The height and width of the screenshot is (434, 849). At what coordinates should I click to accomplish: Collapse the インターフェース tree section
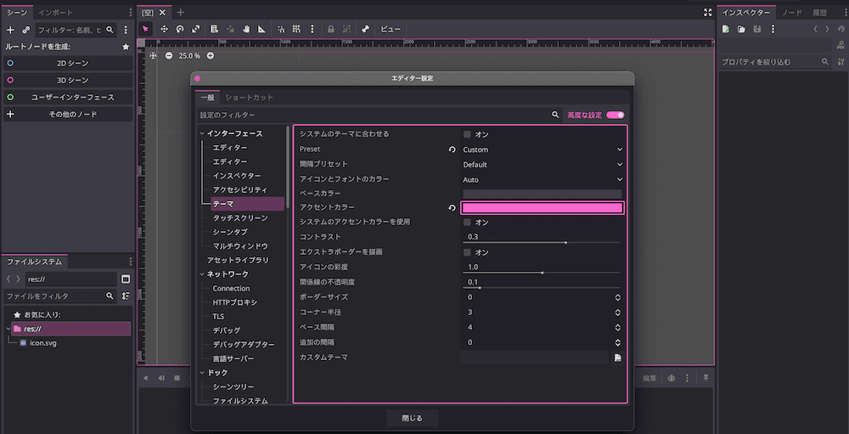coord(202,133)
